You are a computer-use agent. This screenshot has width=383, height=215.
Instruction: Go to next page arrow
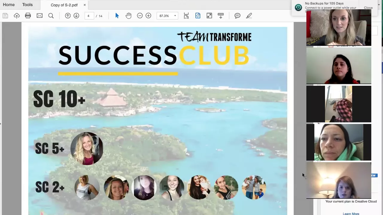point(76,16)
